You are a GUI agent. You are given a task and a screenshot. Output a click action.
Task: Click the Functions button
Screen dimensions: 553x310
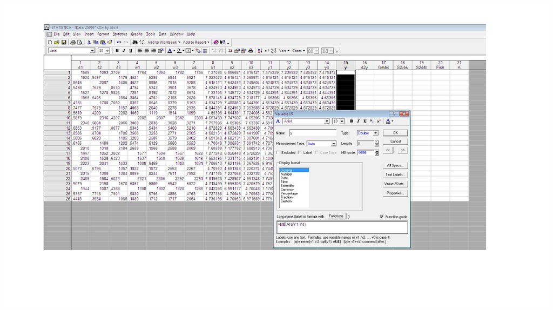336,216
